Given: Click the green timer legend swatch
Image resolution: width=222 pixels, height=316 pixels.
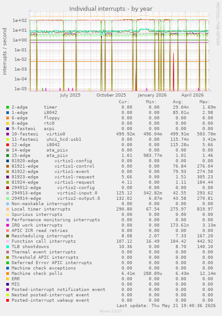Looking at the screenshot, I should point(8,107).
